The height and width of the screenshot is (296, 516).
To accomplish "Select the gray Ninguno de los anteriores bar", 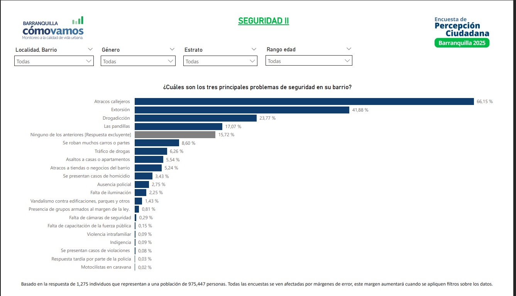I will point(175,135).
